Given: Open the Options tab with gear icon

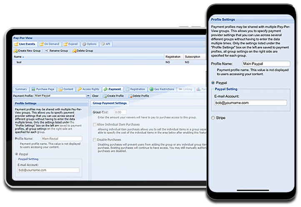Looking at the screenshot, I should tap(89, 44).
